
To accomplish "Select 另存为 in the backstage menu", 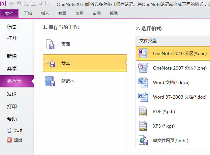I will point(17,81).
